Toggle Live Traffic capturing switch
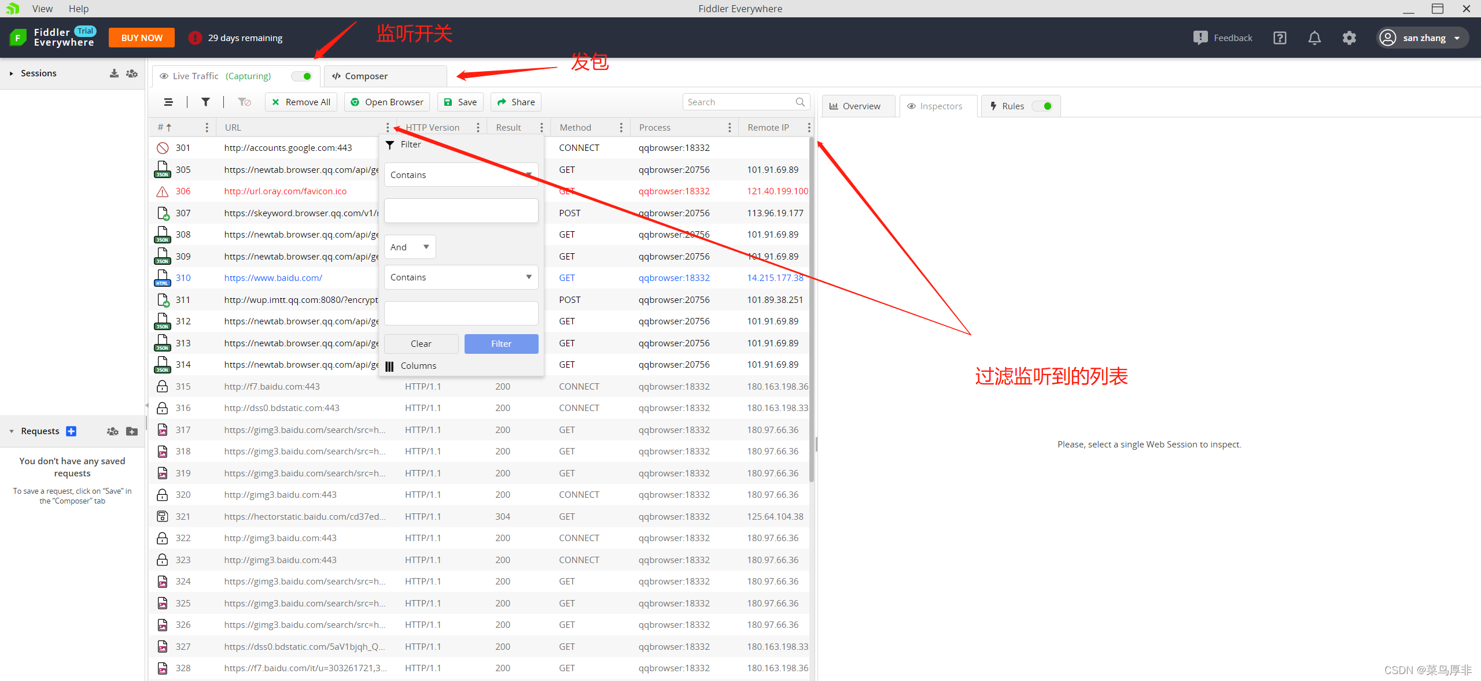Screen dimensions: 1481x681 (302, 76)
